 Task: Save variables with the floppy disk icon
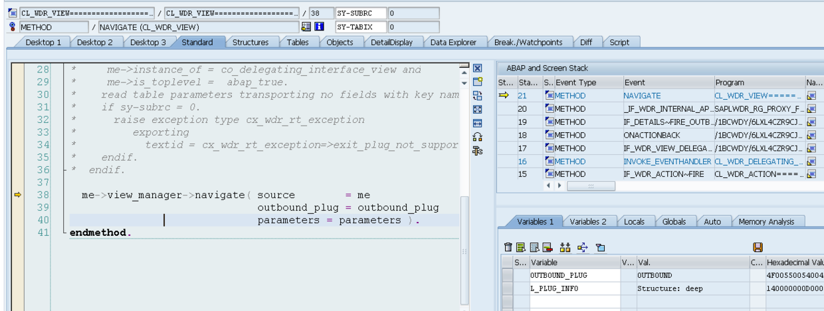coord(758,247)
